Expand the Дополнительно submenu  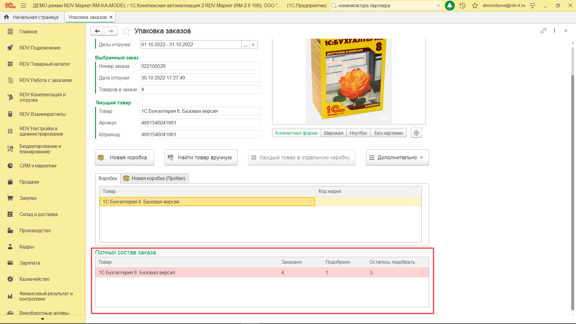pyautogui.click(x=397, y=157)
